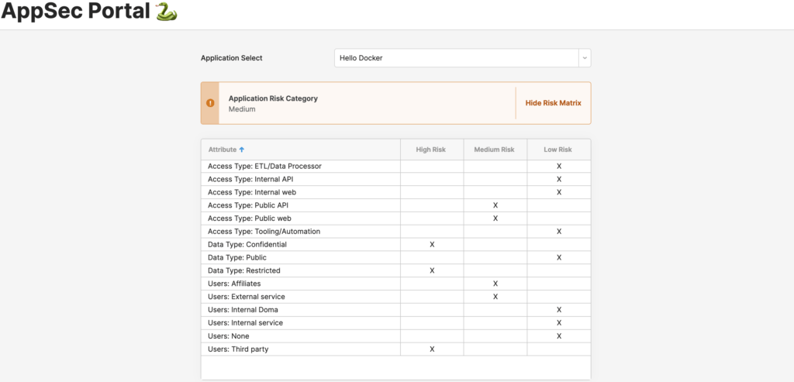The image size is (794, 382).
Task: Select row Access Type: Public API
Action: 396,205
